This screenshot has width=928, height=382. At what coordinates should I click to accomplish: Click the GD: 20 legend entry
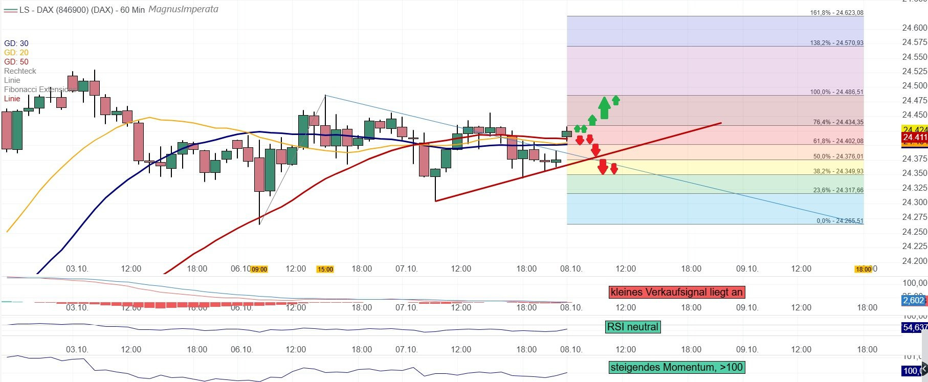pos(16,53)
